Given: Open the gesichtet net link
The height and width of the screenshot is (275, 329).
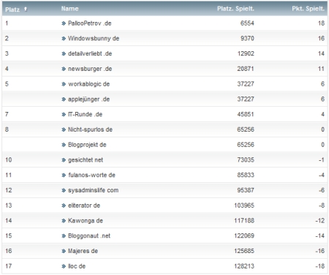Looking at the screenshot, I should (86, 159).
